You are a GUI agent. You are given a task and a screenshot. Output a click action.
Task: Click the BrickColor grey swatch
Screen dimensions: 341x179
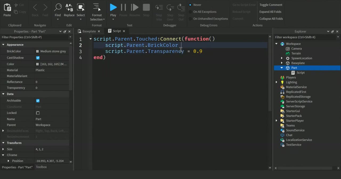pyautogui.click(x=37, y=51)
